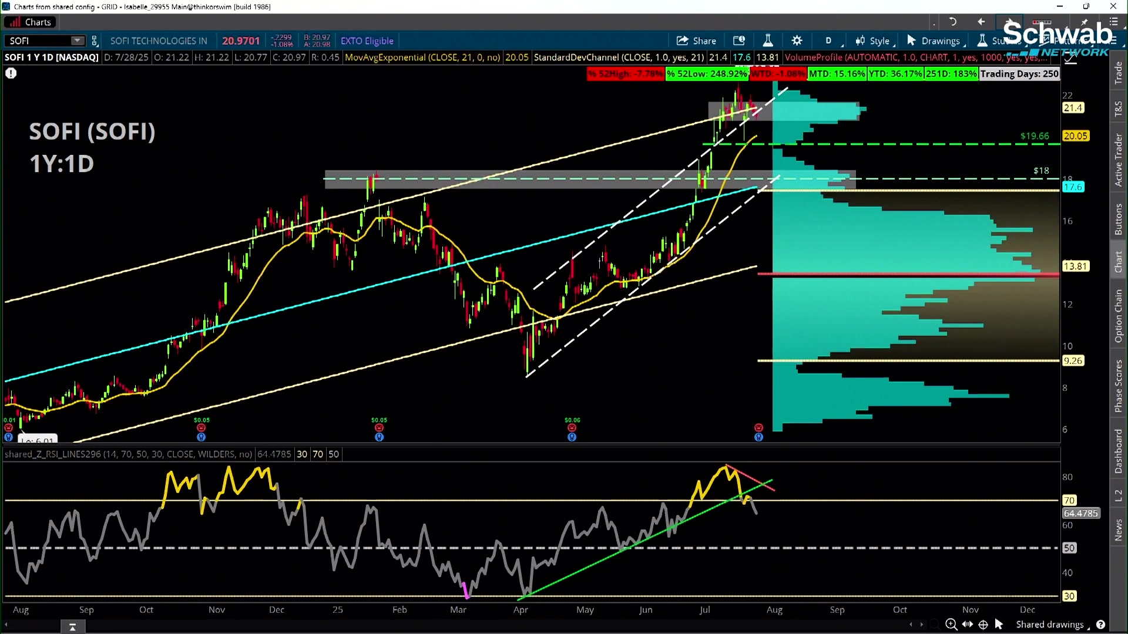This screenshot has width=1128, height=634.
Task: Click the RSI 50 level label
Action: (x=1069, y=548)
